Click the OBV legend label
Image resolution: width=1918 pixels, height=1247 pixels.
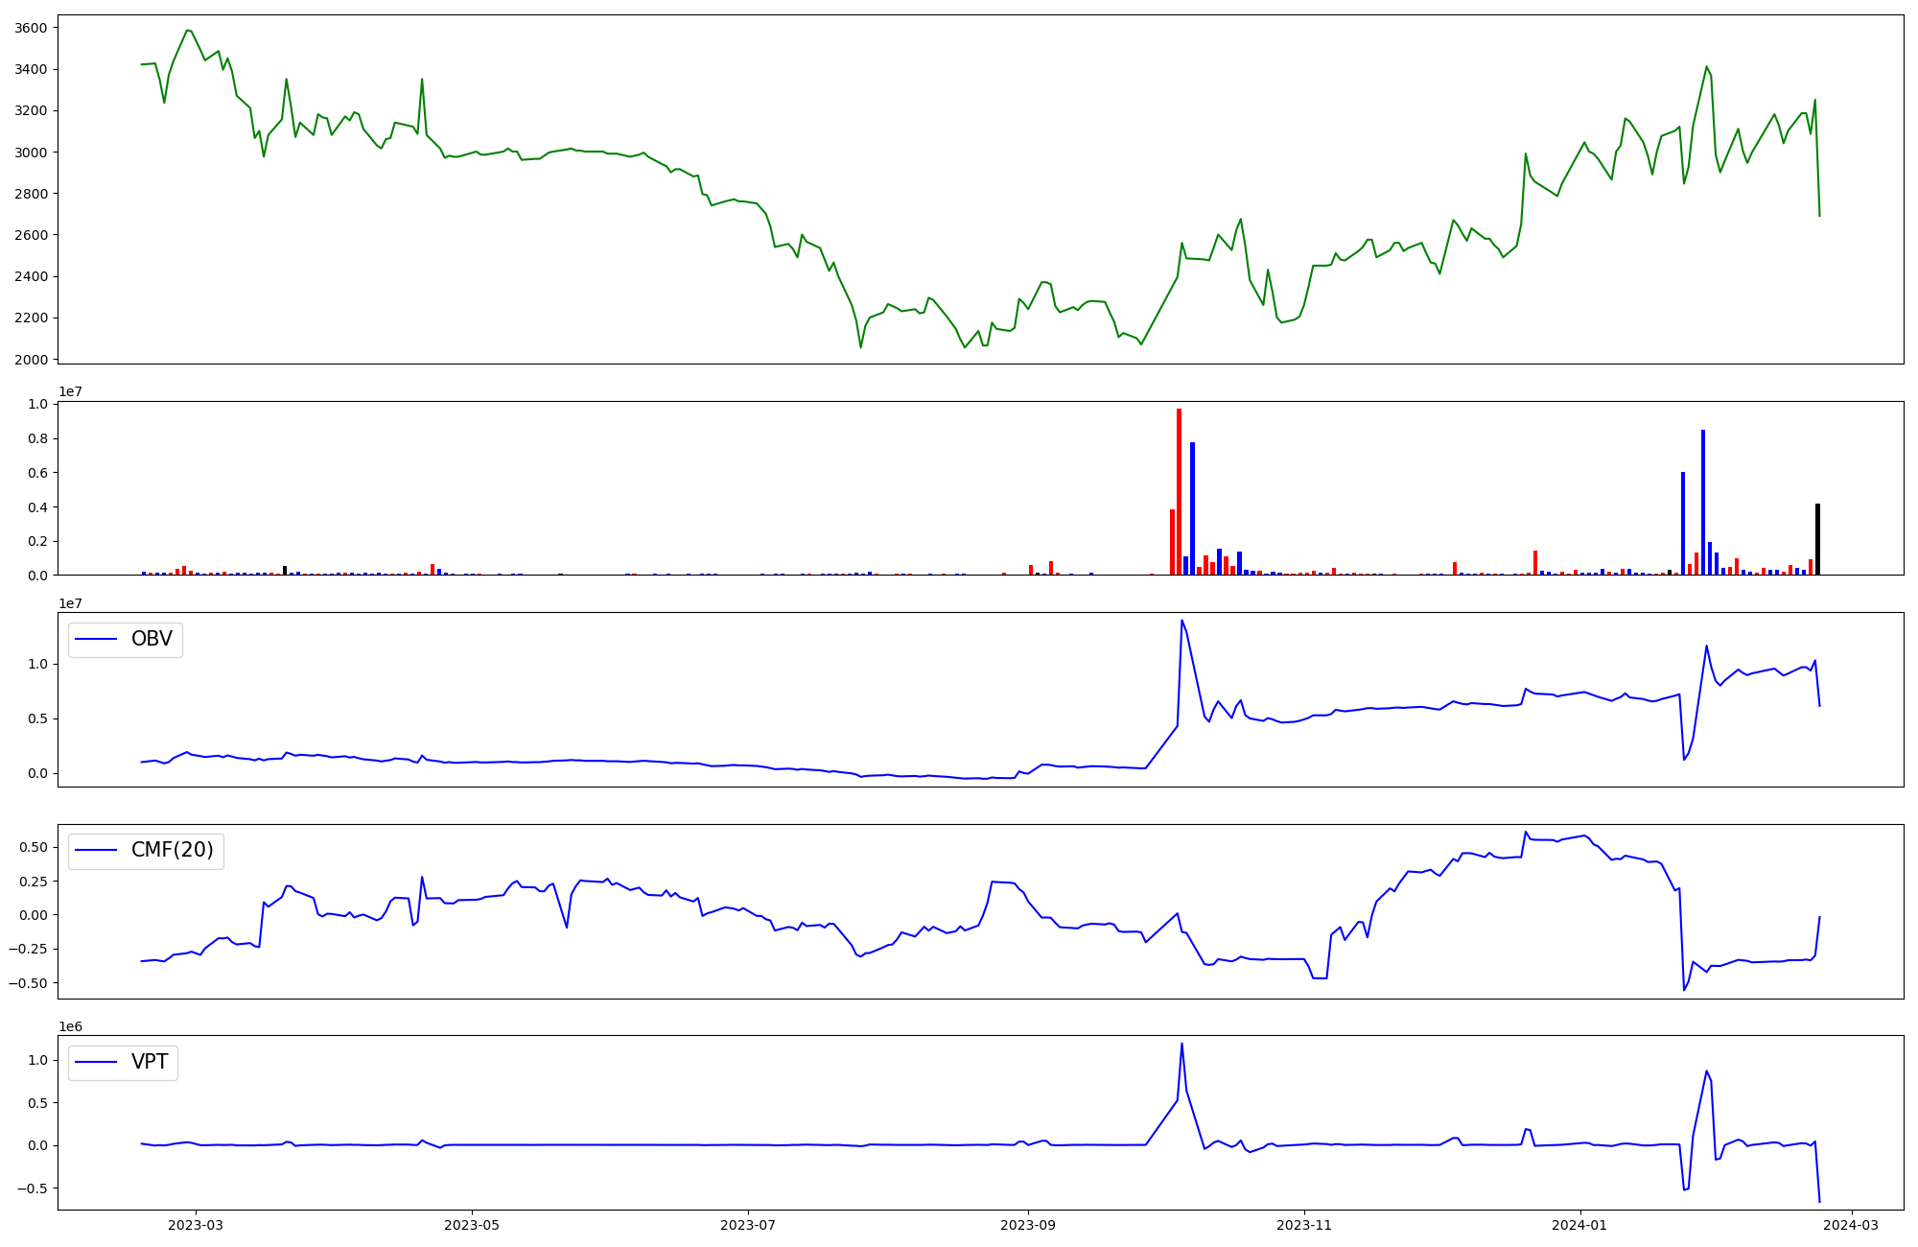tap(152, 639)
